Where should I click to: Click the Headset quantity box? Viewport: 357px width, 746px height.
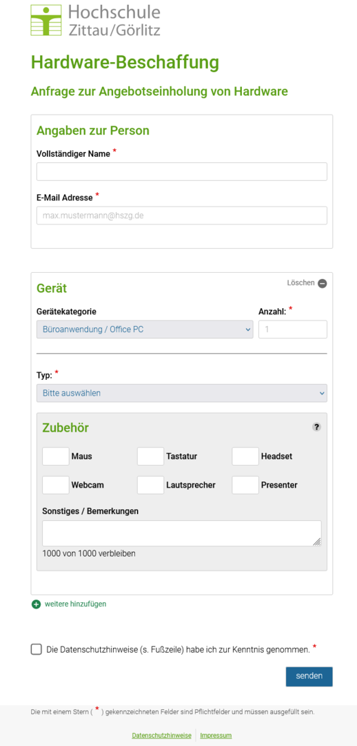pos(245,457)
